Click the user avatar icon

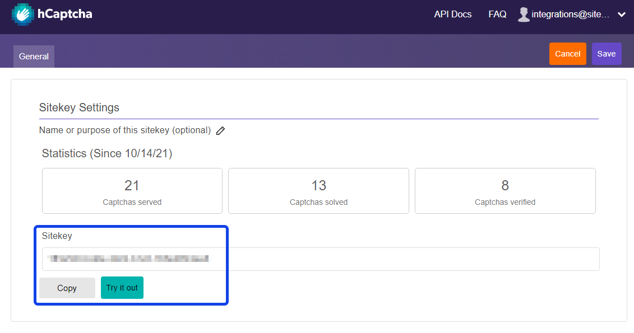pyautogui.click(x=524, y=15)
